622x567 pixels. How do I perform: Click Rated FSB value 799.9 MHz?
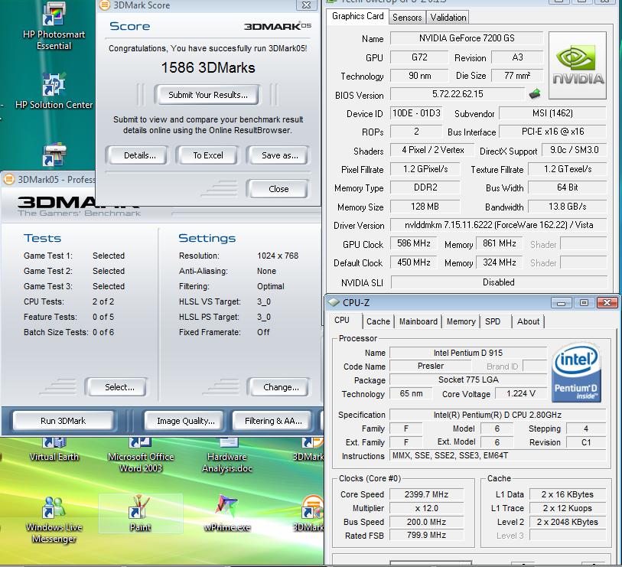tap(426, 536)
